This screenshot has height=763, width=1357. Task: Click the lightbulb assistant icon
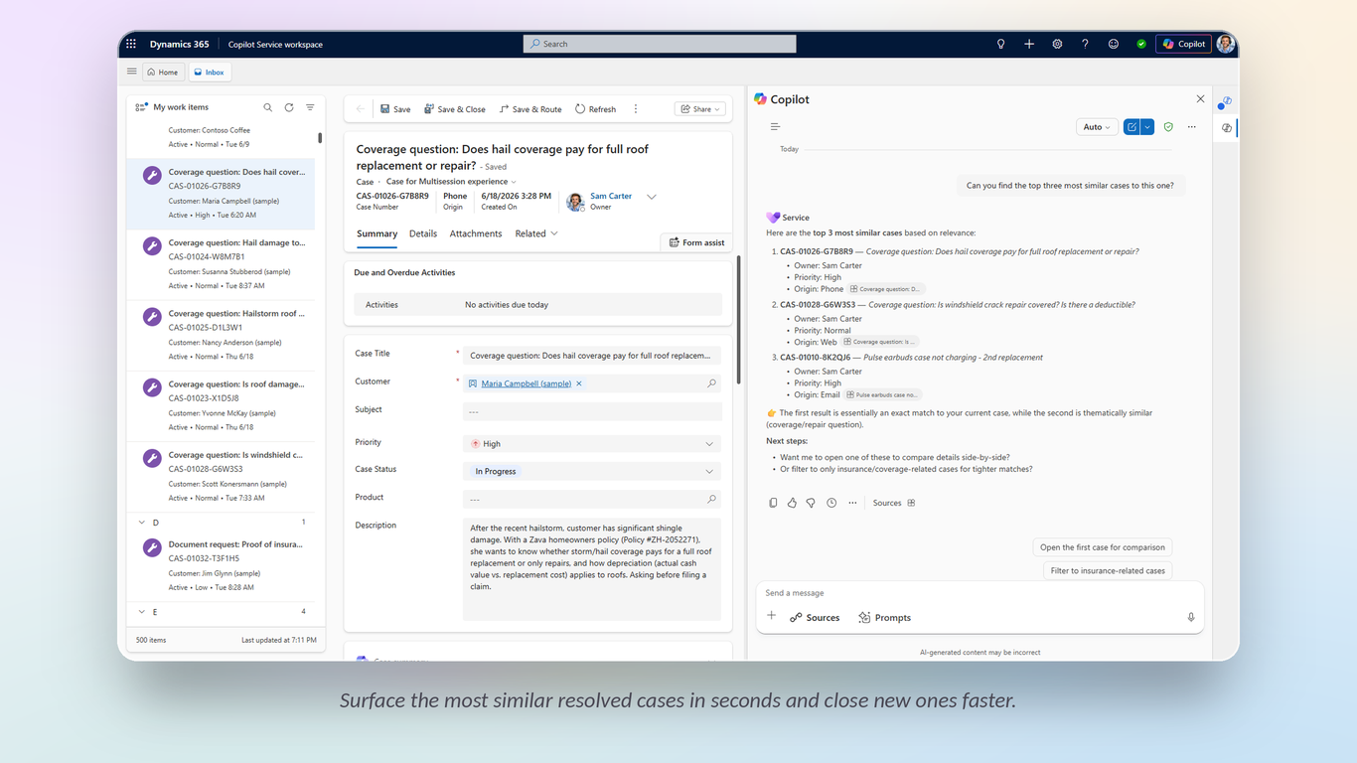point(1001,44)
